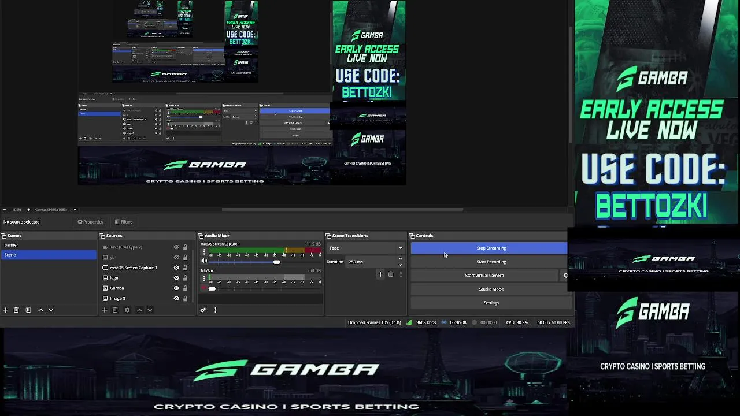740x416 pixels.
Task: Open virtual camera settings gear icon
Action: click(x=565, y=276)
